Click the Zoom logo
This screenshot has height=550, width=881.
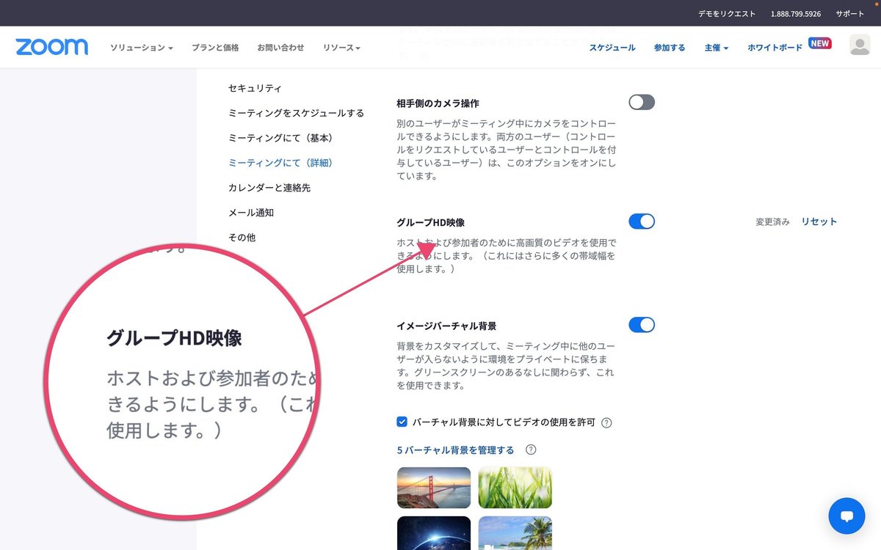point(51,47)
